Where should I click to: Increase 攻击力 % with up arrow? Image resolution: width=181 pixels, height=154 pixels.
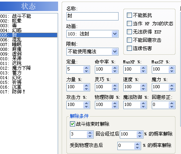[87, 103]
